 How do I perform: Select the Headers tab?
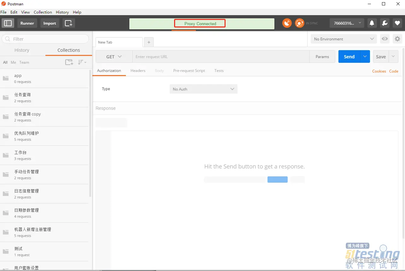(x=138, y=71)
